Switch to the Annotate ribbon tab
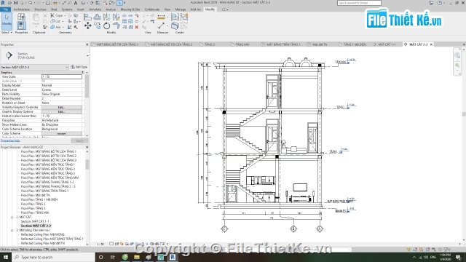This screenshot has height=262, width=466. (x=95, y=9)
